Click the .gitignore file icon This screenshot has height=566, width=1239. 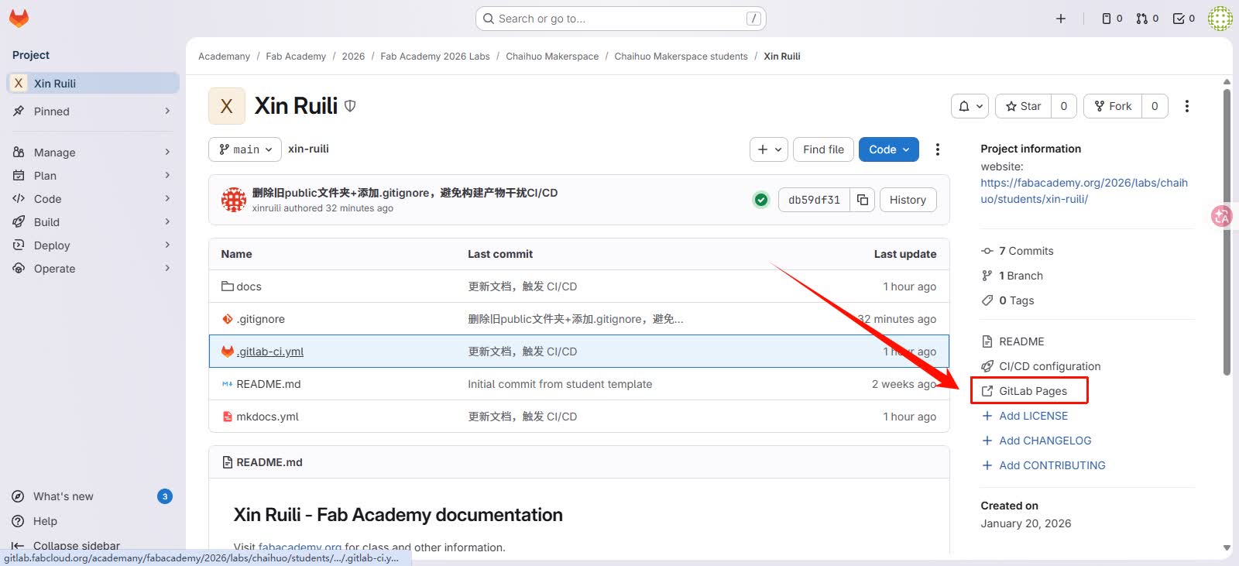pos(228,319)
